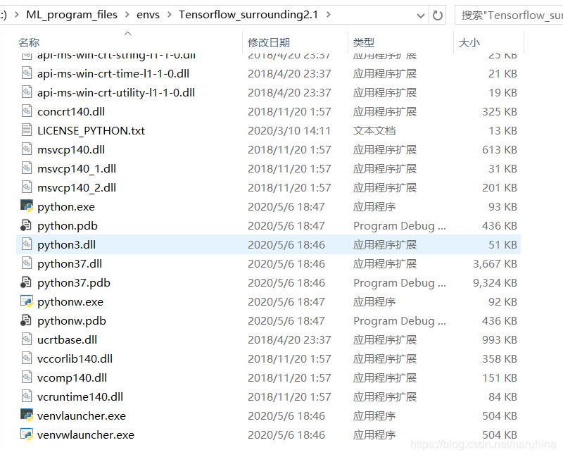The height and width of the screenshot is (457, 563).
Task: Click the api-ms-win-crt-utility-l1-1-0.dll icon
Action: (x=27, y=92)
